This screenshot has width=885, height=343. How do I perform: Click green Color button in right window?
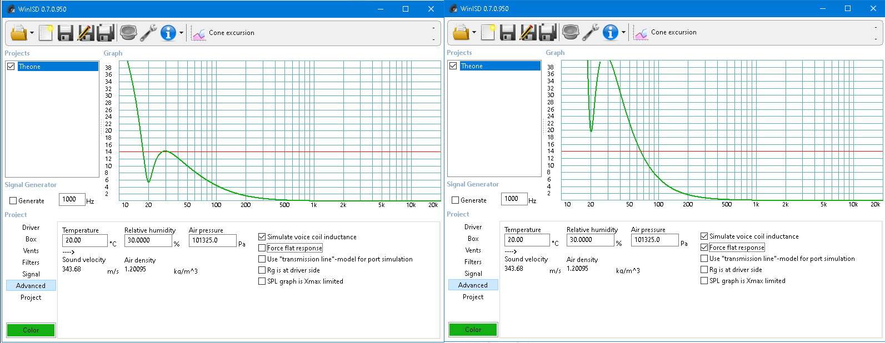tap(473, 329)
